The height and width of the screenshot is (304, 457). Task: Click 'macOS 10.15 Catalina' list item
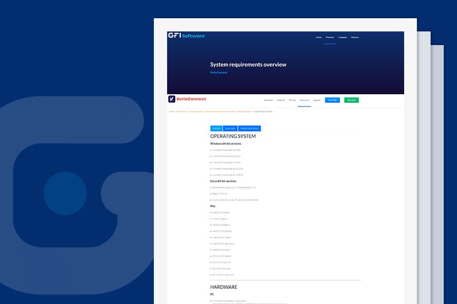[x=222, y=231]
